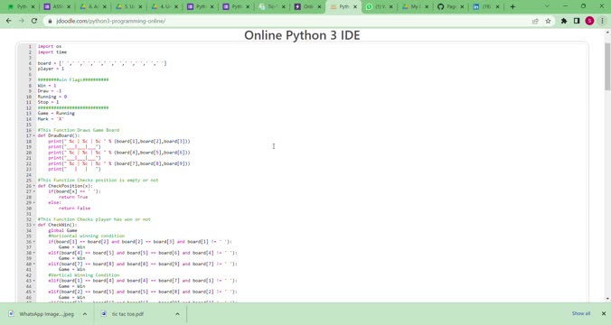
Task: Open the Extensions puzzle-piece menu
Action: (564, 21)
